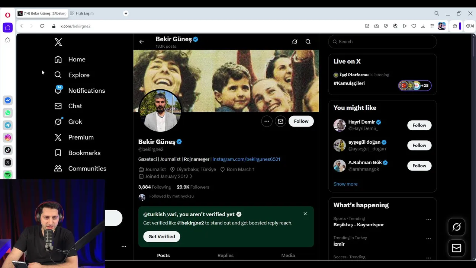Follow A.Rahman Gök
This screenshot has height=268, width=476.
pos(419,166)
